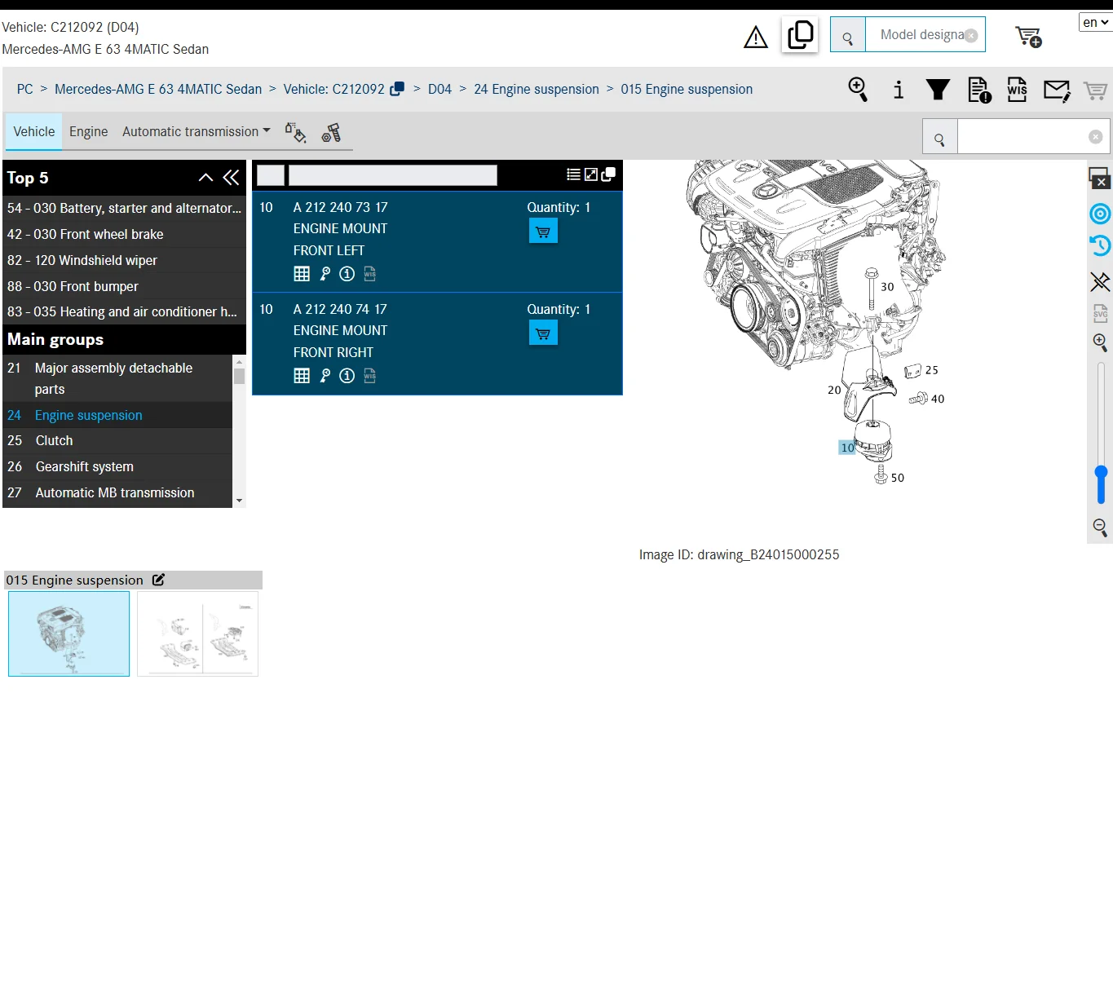Screen dimensions: 1113x993
Task: Open 42 - 030 Front wheel brake
Action: 124,235
